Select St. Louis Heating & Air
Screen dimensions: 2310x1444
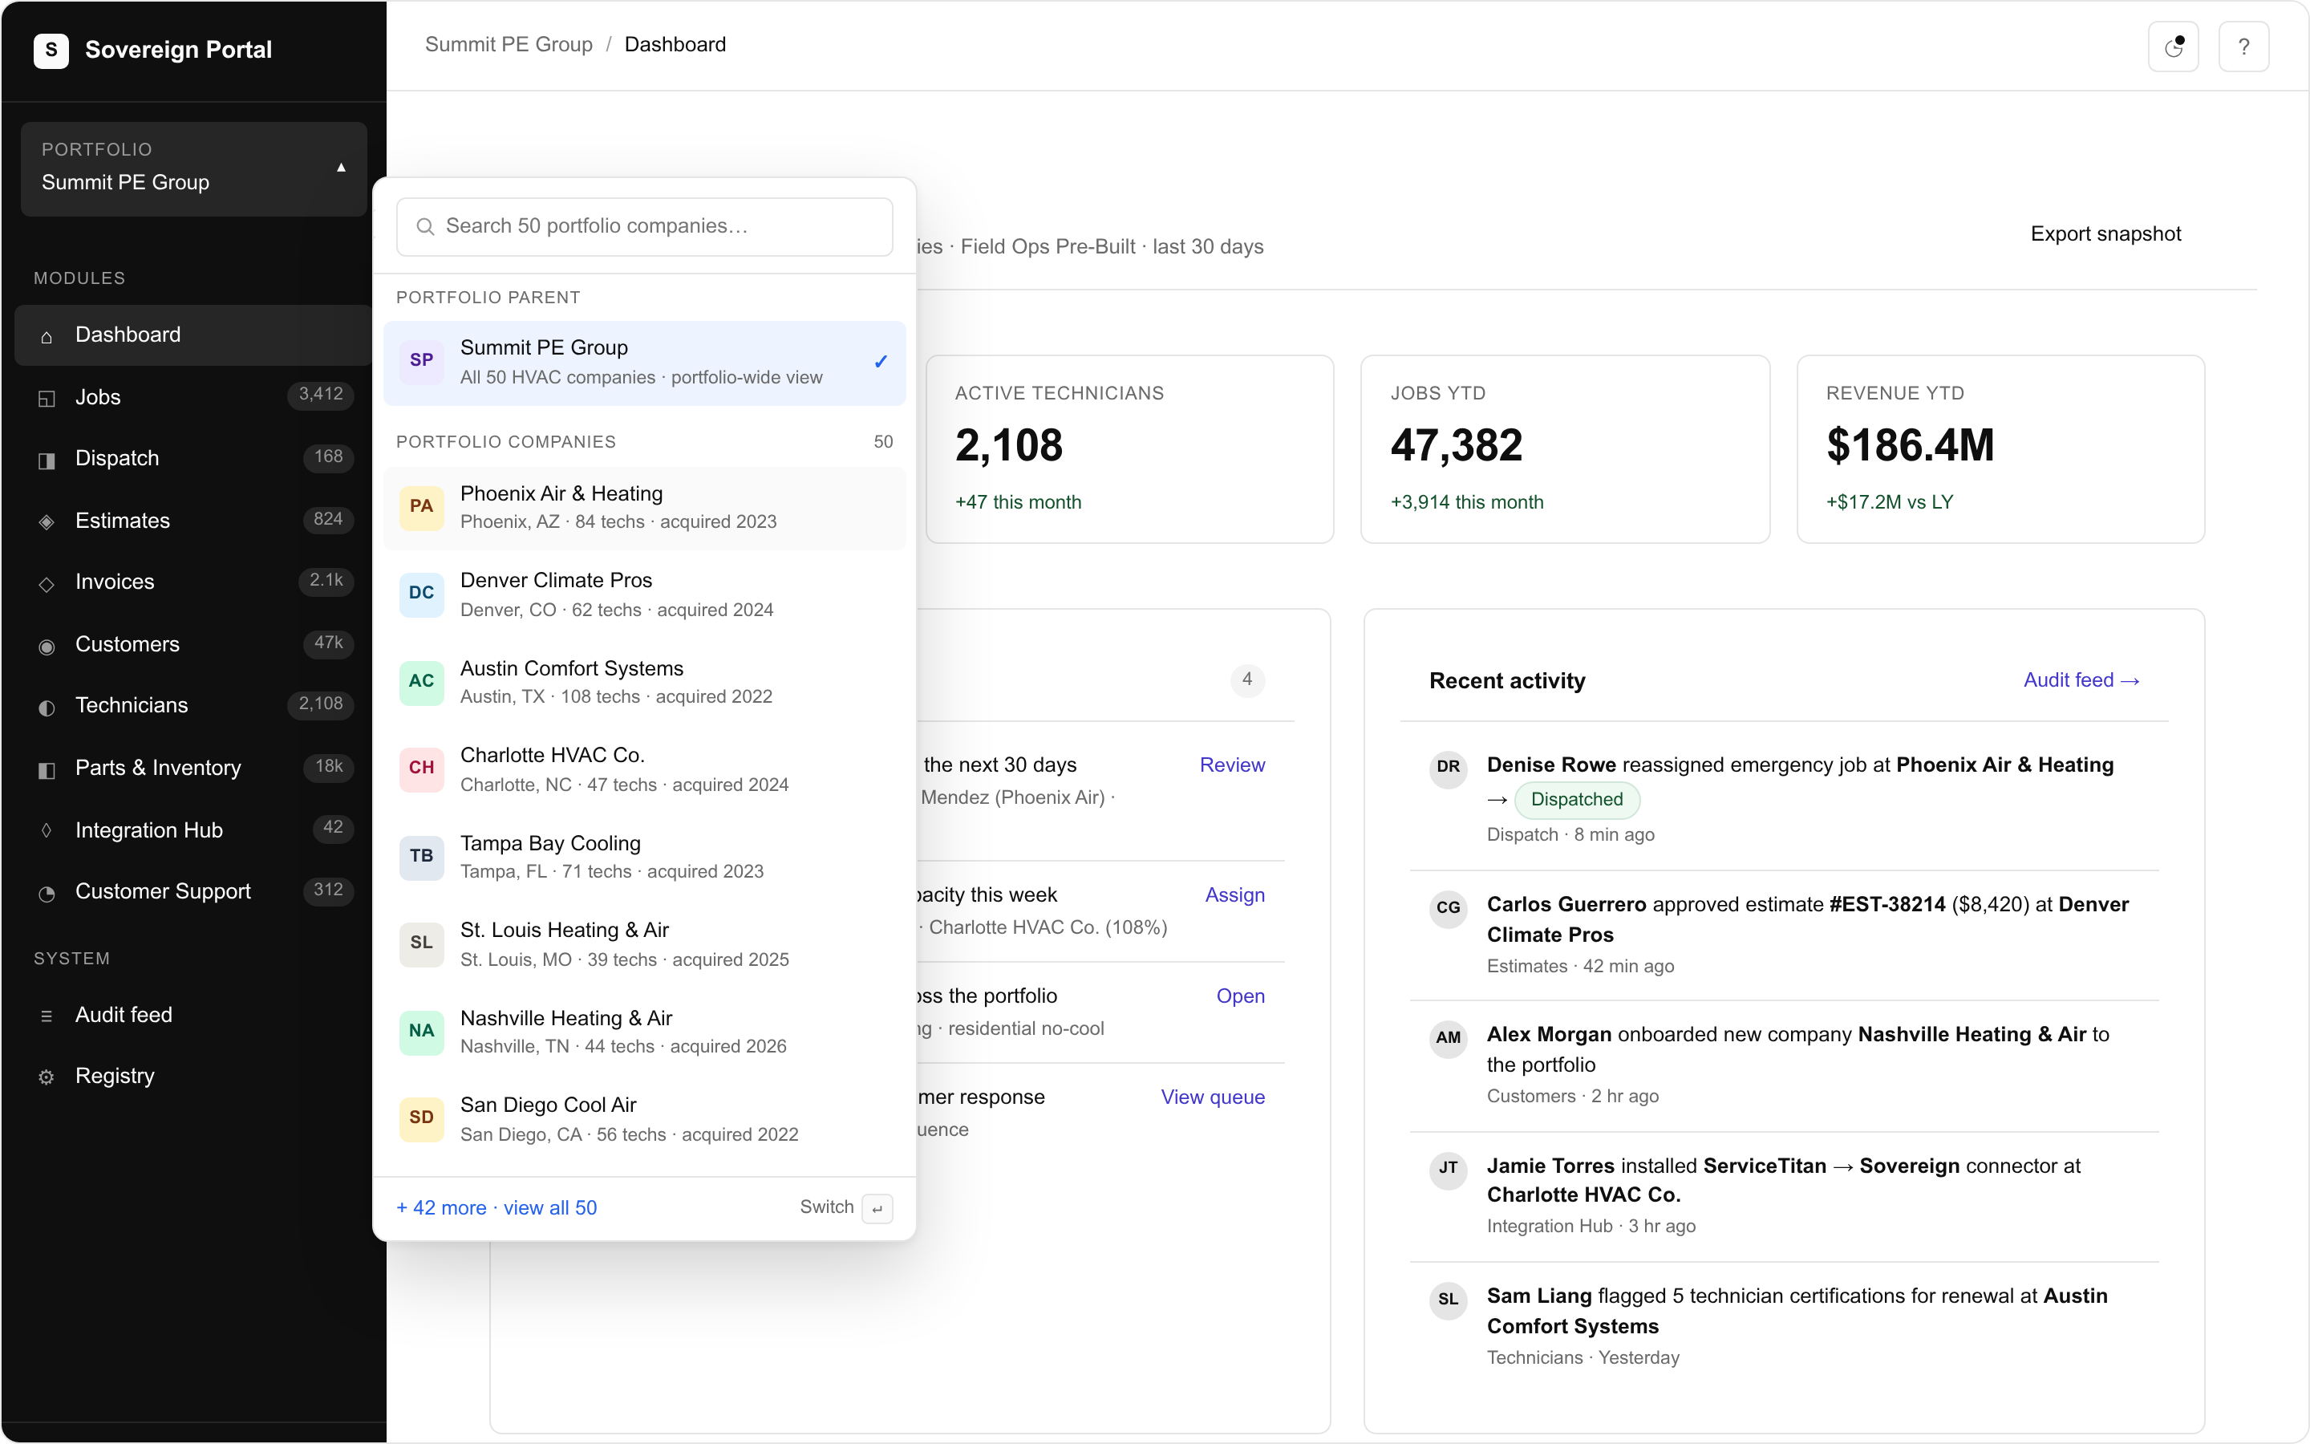click(644, 944)
